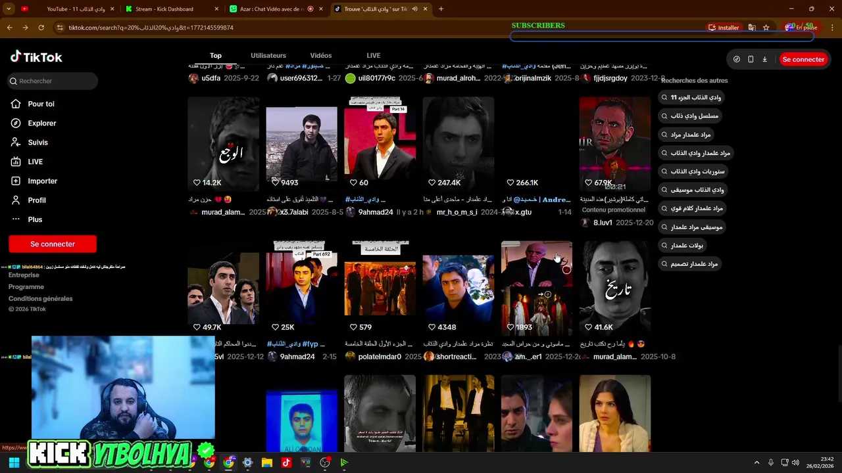842x473 pixels.
Task: Open video thumbnail with 247.4K likes
Action: click(x=458, y=144)
